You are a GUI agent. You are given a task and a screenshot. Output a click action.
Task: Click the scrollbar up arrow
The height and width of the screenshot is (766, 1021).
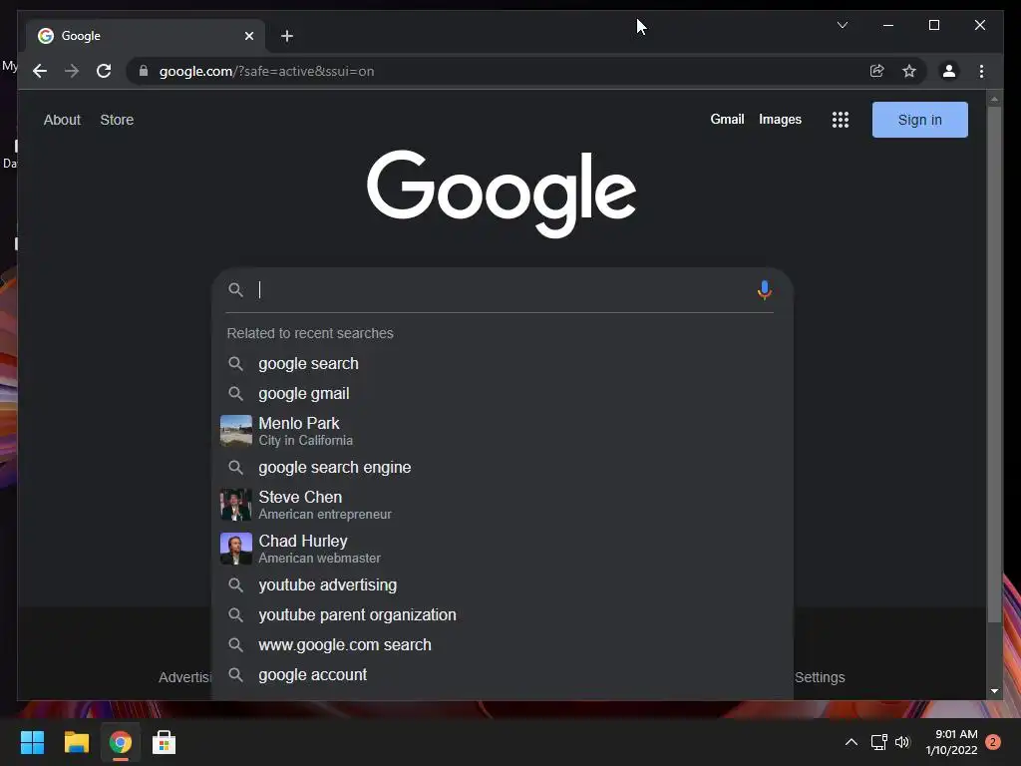994,100
